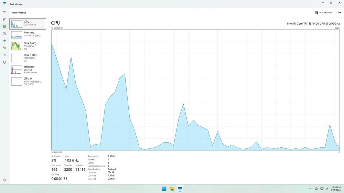Image resolution: width=344 pixels, height=193 pixels.
Task: Click the 9.0 MB L3 cache value
Action: (111, 179)
